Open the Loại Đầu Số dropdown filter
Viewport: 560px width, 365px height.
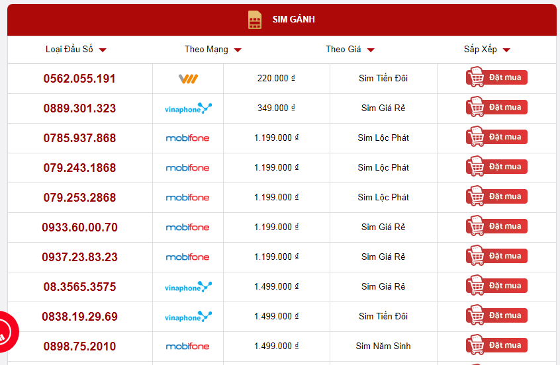click(75, 49)
